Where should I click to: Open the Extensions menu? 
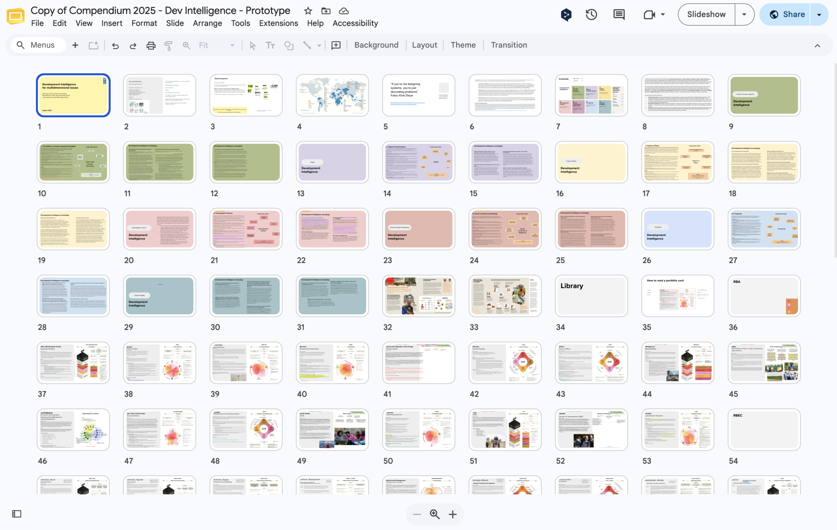pos(279,23)
